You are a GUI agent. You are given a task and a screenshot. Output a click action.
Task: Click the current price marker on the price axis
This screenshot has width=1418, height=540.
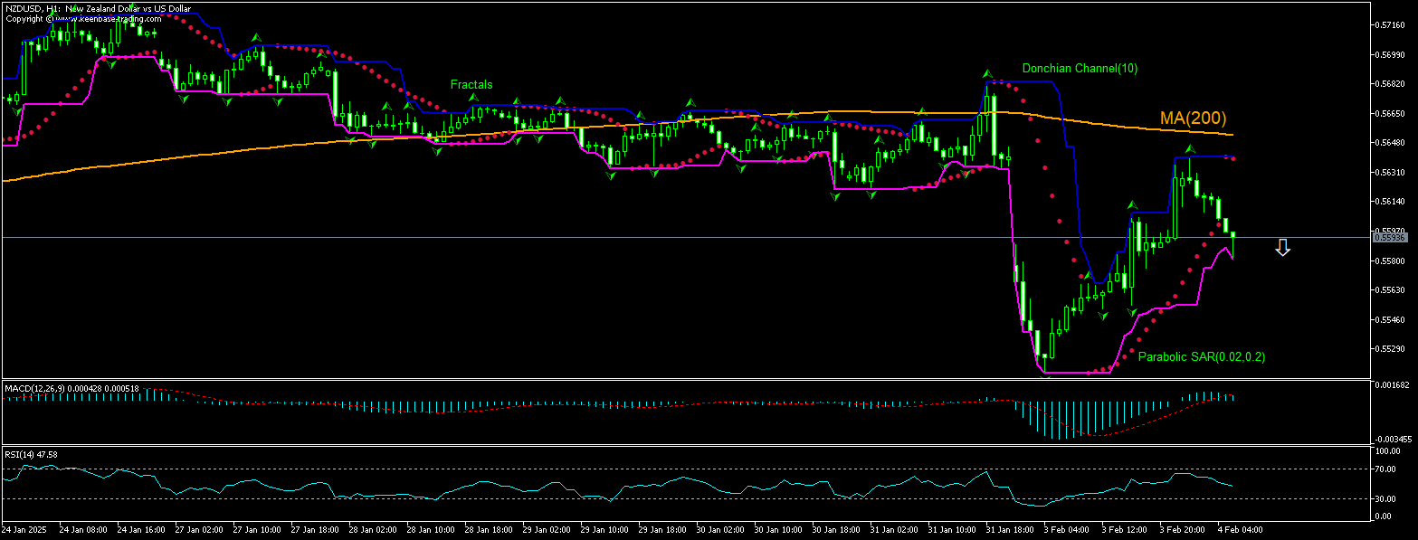click(1393, 237)
